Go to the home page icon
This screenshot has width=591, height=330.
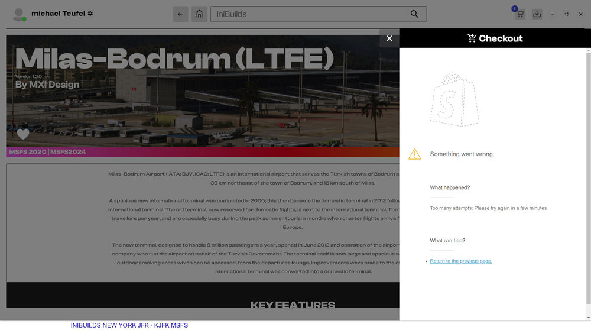199,14
